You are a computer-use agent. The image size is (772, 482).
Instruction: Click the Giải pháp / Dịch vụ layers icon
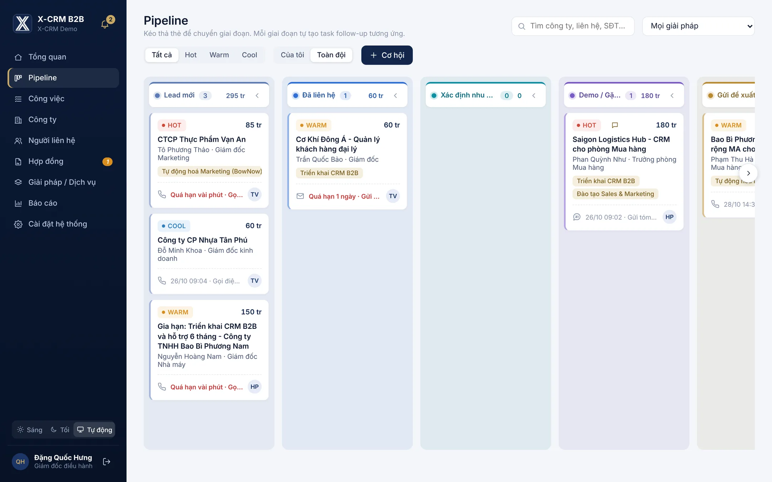[x=18, y=182]
